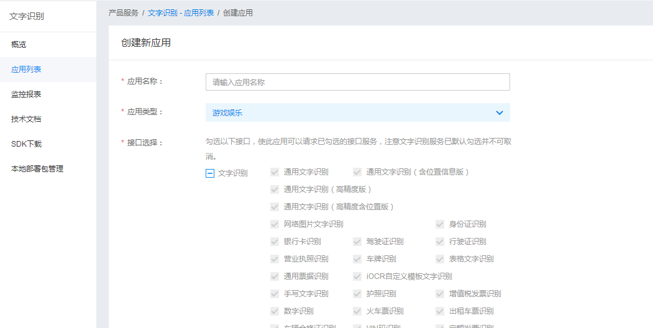Image resolution: width=653 pixels, height=328 pixels.
Task: Toggle 通用文字识别(高精度含位置版) checkbox
Action: tap(275, 207)
